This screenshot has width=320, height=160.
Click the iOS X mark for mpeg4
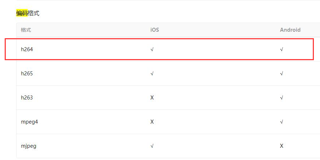[x=152, y=122]
